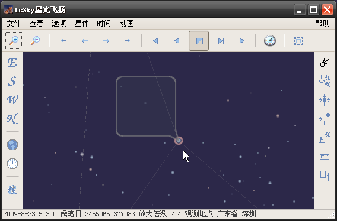Click the 2009-8-23 5:3:0 date text
This screenshot has width=337, height=221.
coord(30,214)
